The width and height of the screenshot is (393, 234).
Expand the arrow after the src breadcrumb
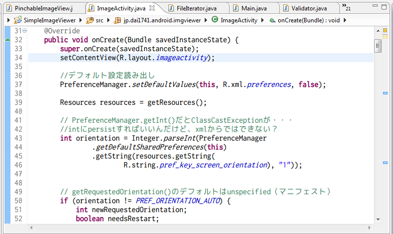[108, 20]
